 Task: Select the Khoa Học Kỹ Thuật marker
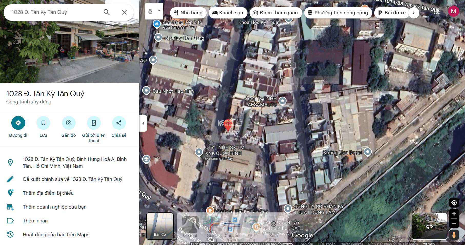pyautogui.click(x=289, y=19)
